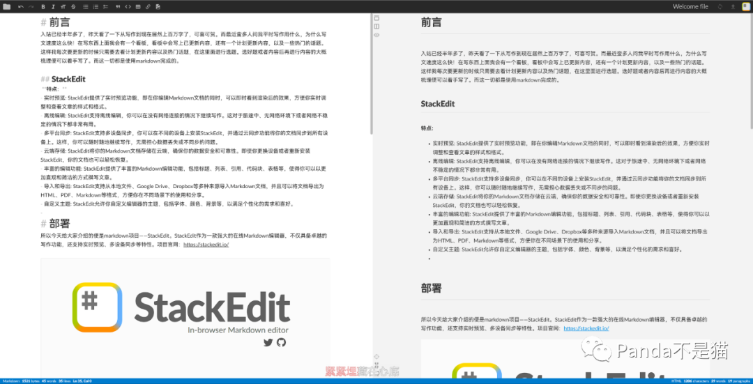
Task: Click the '# 前言' heading in editor
Action: tap(56, 22)
